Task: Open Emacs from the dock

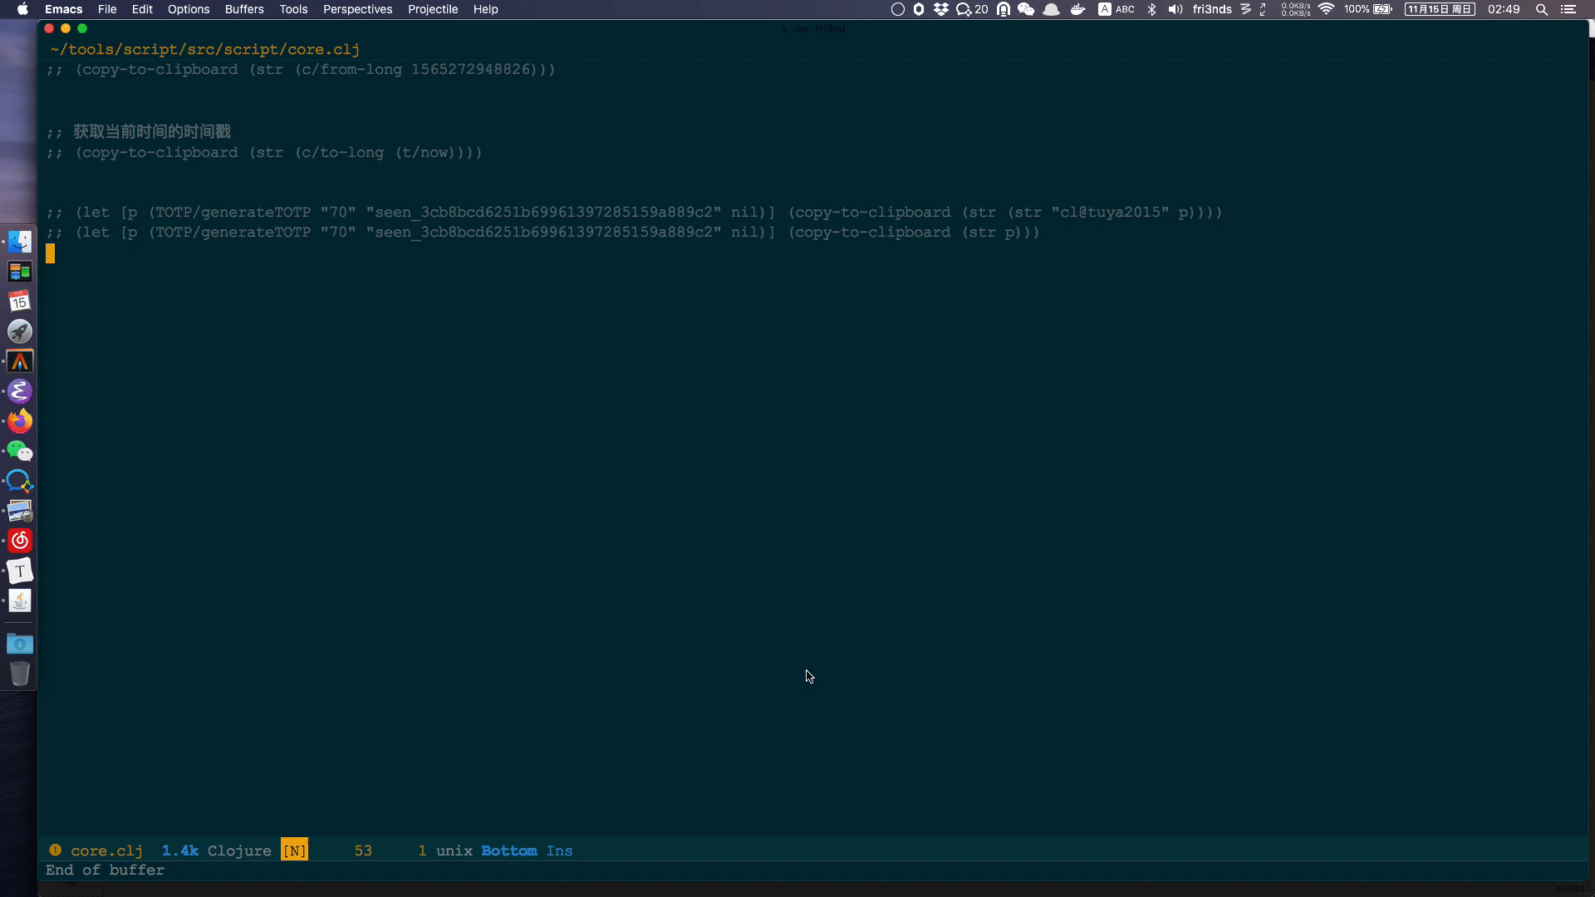Action: click(x=20, y=391)
